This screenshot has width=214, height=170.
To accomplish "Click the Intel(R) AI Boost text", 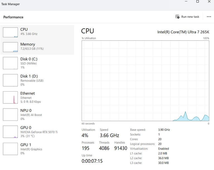I will (x=31, y=115).
